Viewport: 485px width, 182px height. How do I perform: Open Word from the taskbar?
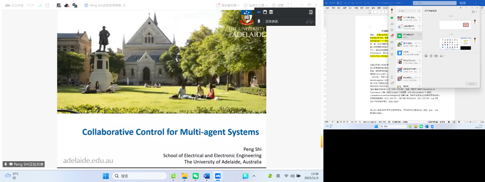(207, 176)
